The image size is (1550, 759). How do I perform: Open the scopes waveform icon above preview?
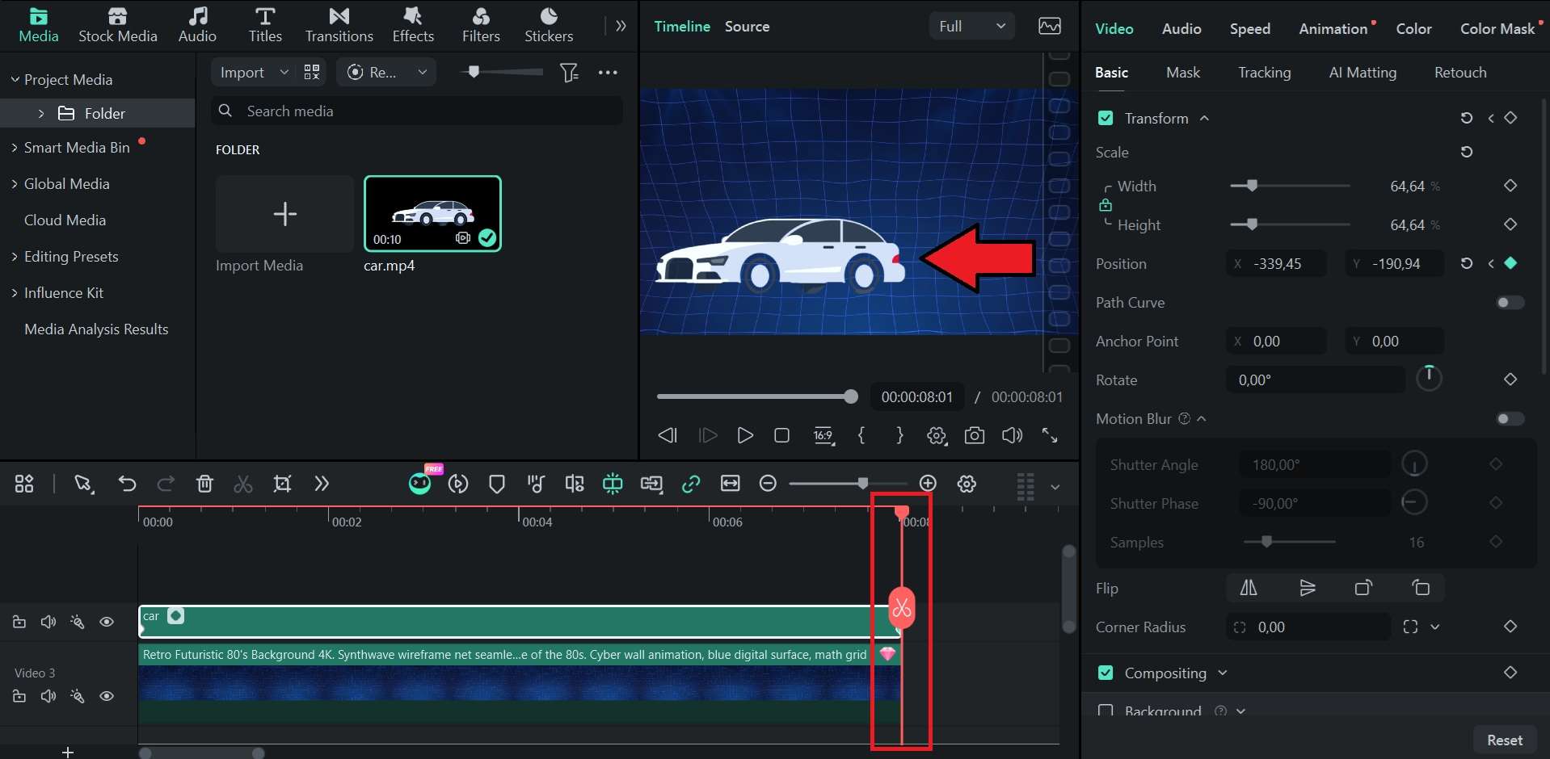coord(1050,26)
